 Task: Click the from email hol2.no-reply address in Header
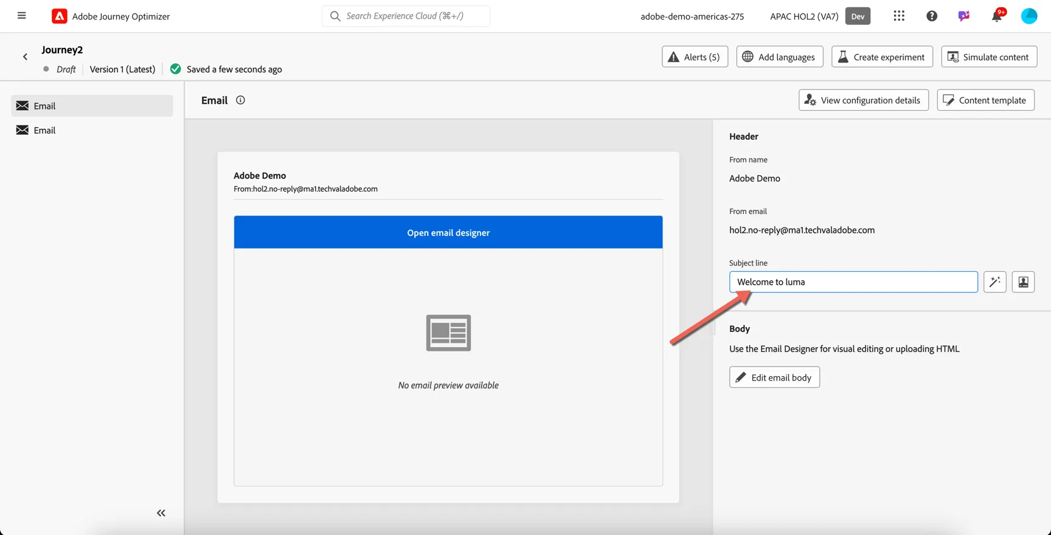pos(802,230)
